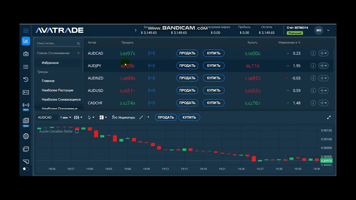Show info for AUDCAD
The image size is (356, 200).
coord(313,53)
